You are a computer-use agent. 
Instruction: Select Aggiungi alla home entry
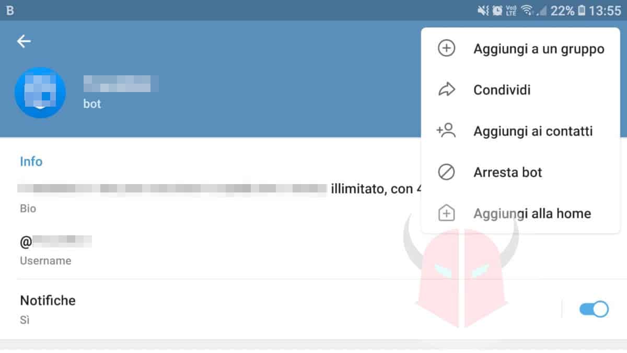point(532,213)
